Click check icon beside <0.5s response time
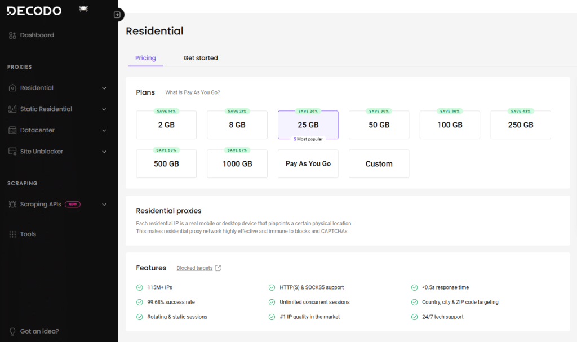Screen dimensions: 577x342 pos(414,287)
